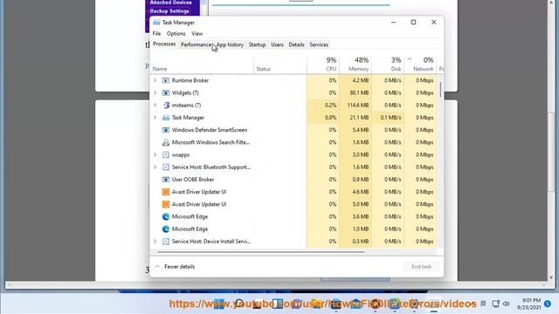Expand Service Host: Bluetooth Support group
The width and height of the screenshot is (559, 314).
pyautogui.click(x=155, y=167)
